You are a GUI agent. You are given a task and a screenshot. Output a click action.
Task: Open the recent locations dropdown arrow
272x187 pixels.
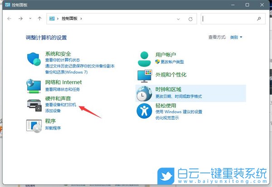point(30,19)
